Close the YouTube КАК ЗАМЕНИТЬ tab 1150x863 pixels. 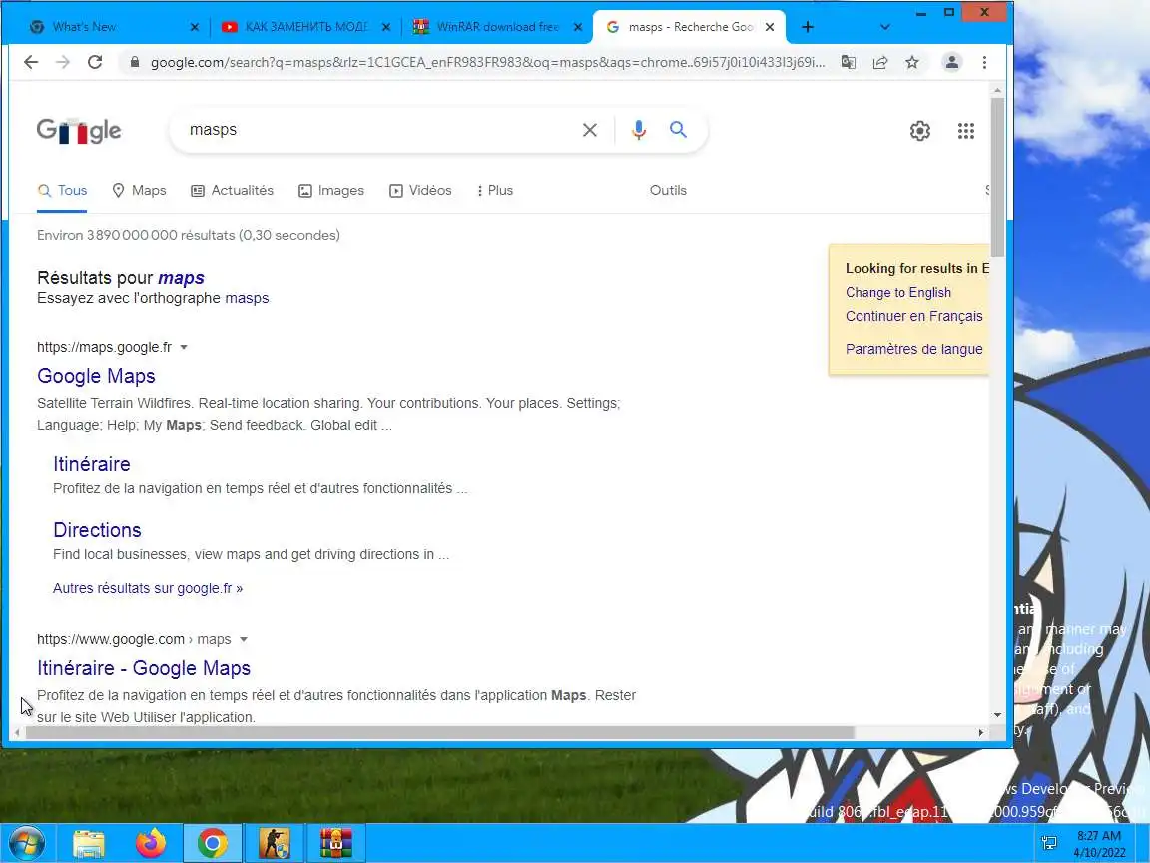(386, 27)
